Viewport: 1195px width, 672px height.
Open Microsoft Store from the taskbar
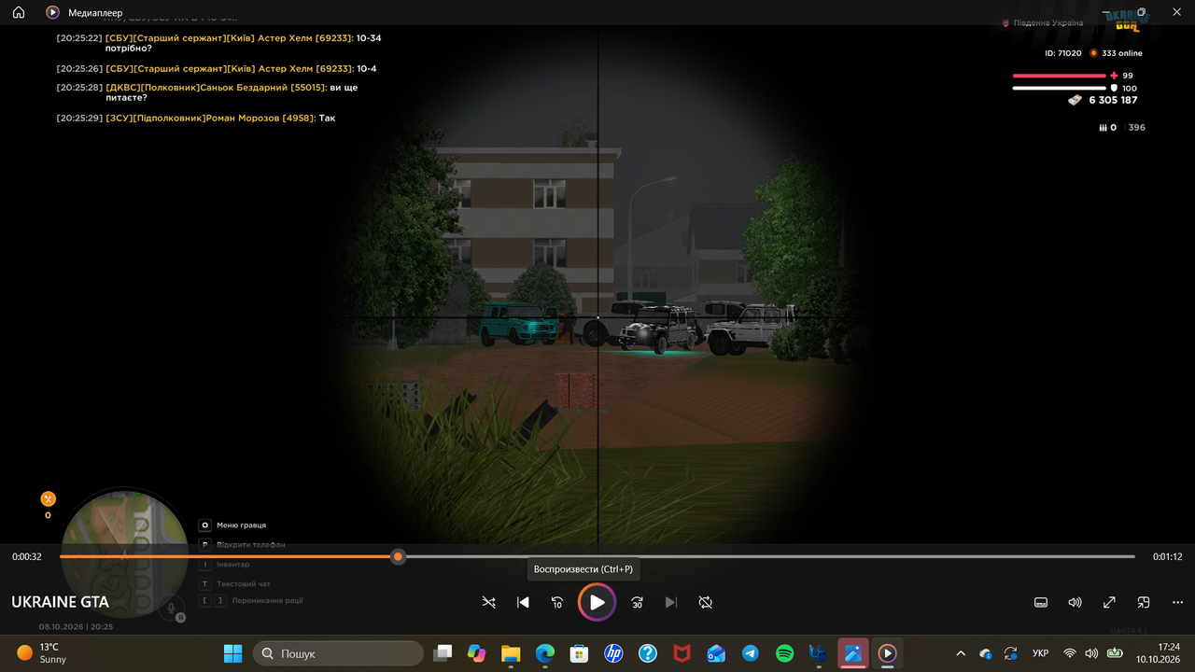point(579,653)
